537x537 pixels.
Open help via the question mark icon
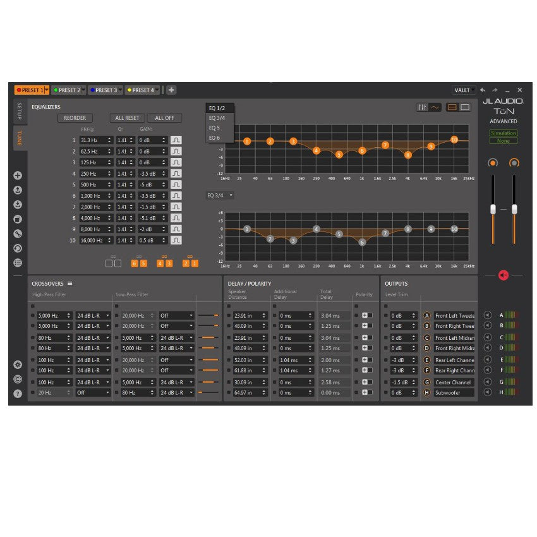click(18, 394)
